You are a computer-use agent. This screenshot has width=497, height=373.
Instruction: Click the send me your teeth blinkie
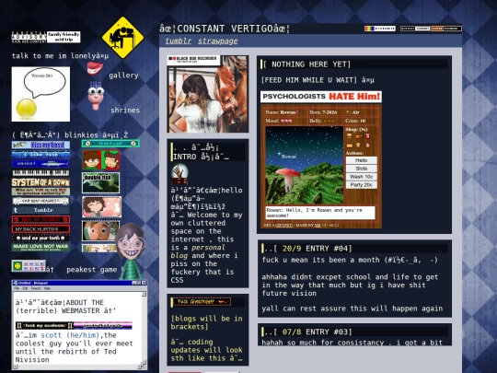pos(40,238)
